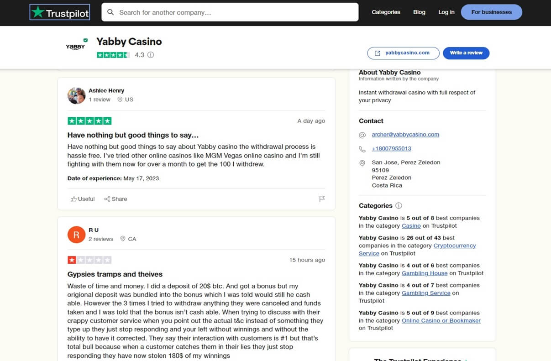The height and width of the screenshot is (361, 551).
Task: Click the header star rating graphic
Action: 113,55
